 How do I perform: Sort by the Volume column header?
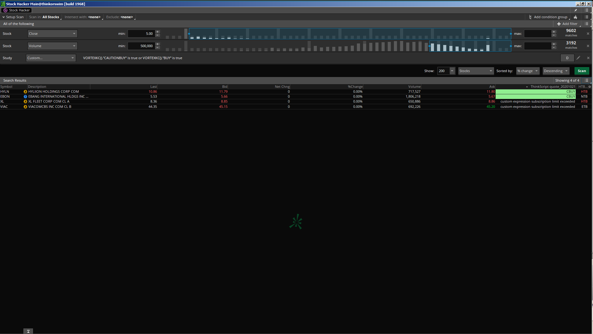392,87
